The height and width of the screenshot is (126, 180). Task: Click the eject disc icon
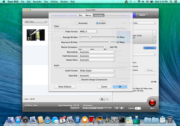point(117,108)
